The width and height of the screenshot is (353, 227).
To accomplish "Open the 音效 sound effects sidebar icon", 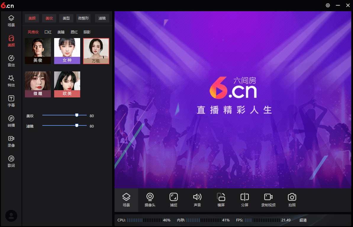I will [x=11, y=61].
